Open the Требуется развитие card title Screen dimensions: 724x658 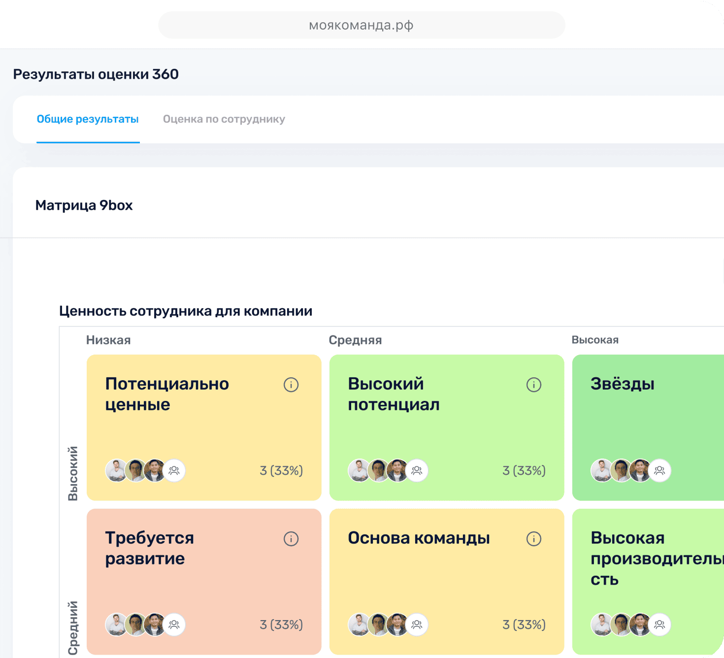tap(149, 548)
